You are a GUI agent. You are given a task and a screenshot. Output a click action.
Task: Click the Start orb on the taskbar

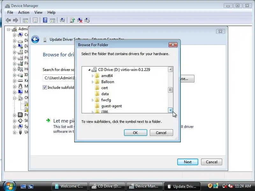point(9,186)
